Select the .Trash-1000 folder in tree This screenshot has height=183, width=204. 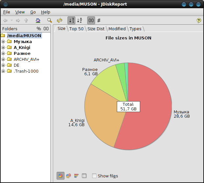pyautogui.click(x=26, y=71)
